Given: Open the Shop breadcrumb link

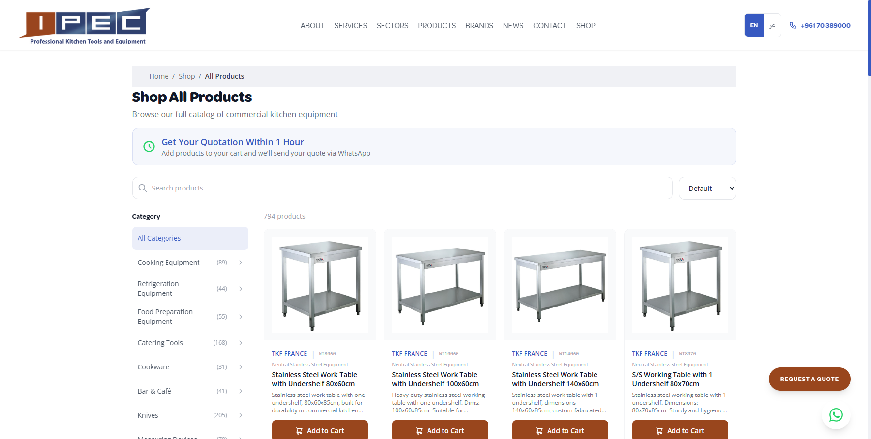Looking at the screenshot, I should [186, 76].
